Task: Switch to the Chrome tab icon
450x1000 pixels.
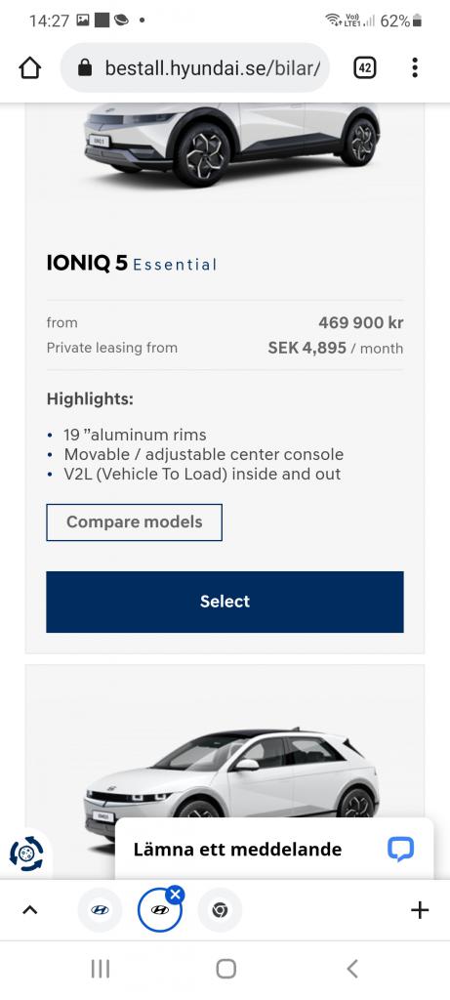Action: click(x=220, y=910)
